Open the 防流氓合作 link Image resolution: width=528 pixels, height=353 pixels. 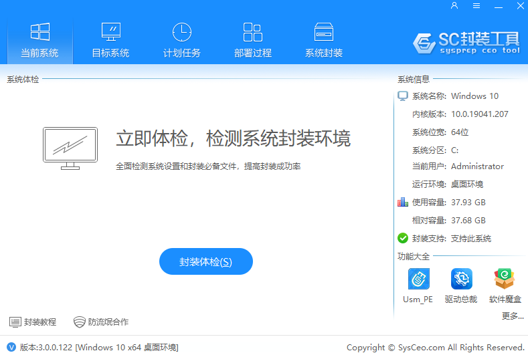(101, 322)
